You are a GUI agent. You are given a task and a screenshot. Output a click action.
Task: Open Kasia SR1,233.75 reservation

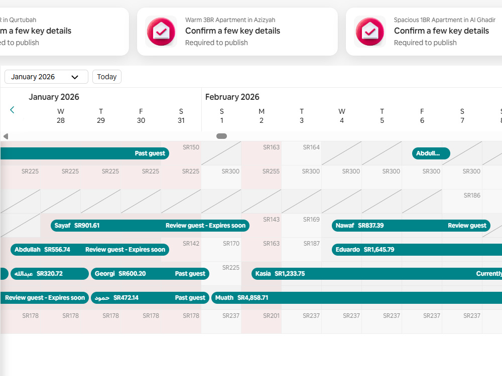point(376,274)
